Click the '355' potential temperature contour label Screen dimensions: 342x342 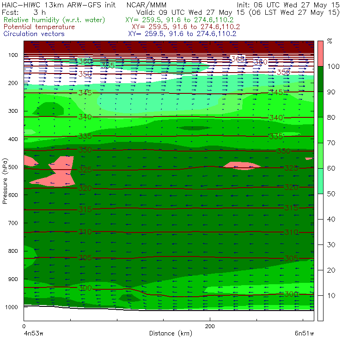click(108, 66)
